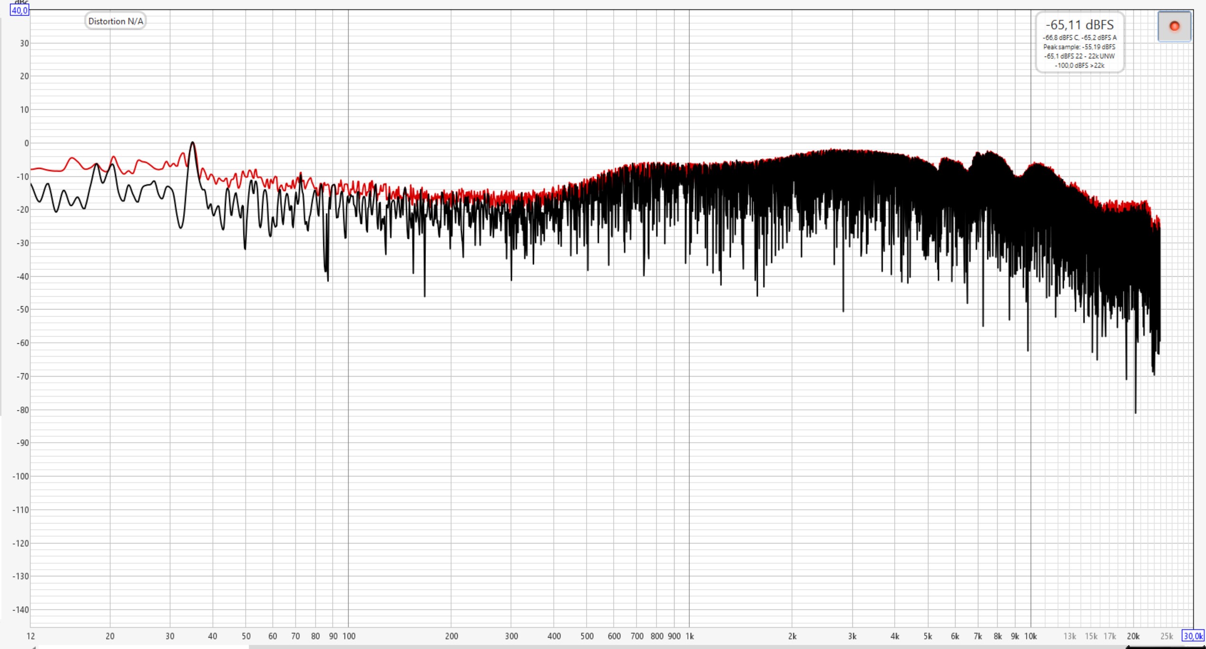This screenshot has width=1206, height=649.
Task: Click the -80 label on vertical axis
Action: (x=22, y=410)
